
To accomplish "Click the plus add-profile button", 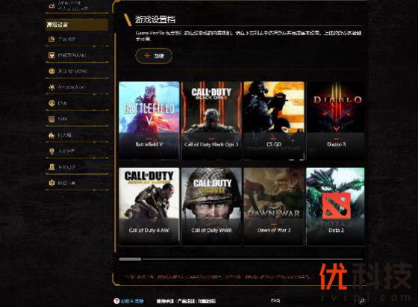I will pyautogui.click(x=154, y=56).
